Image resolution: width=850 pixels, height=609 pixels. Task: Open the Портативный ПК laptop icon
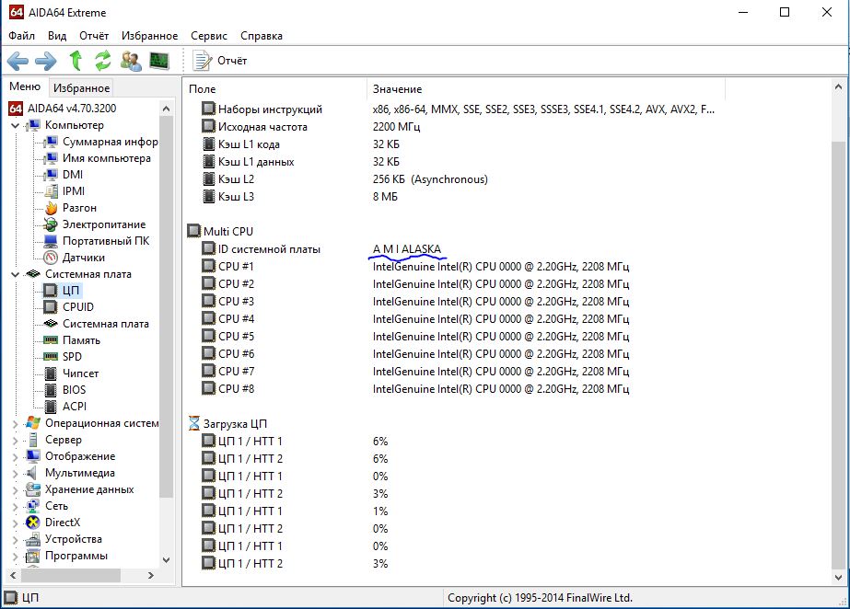coord(51,241)
